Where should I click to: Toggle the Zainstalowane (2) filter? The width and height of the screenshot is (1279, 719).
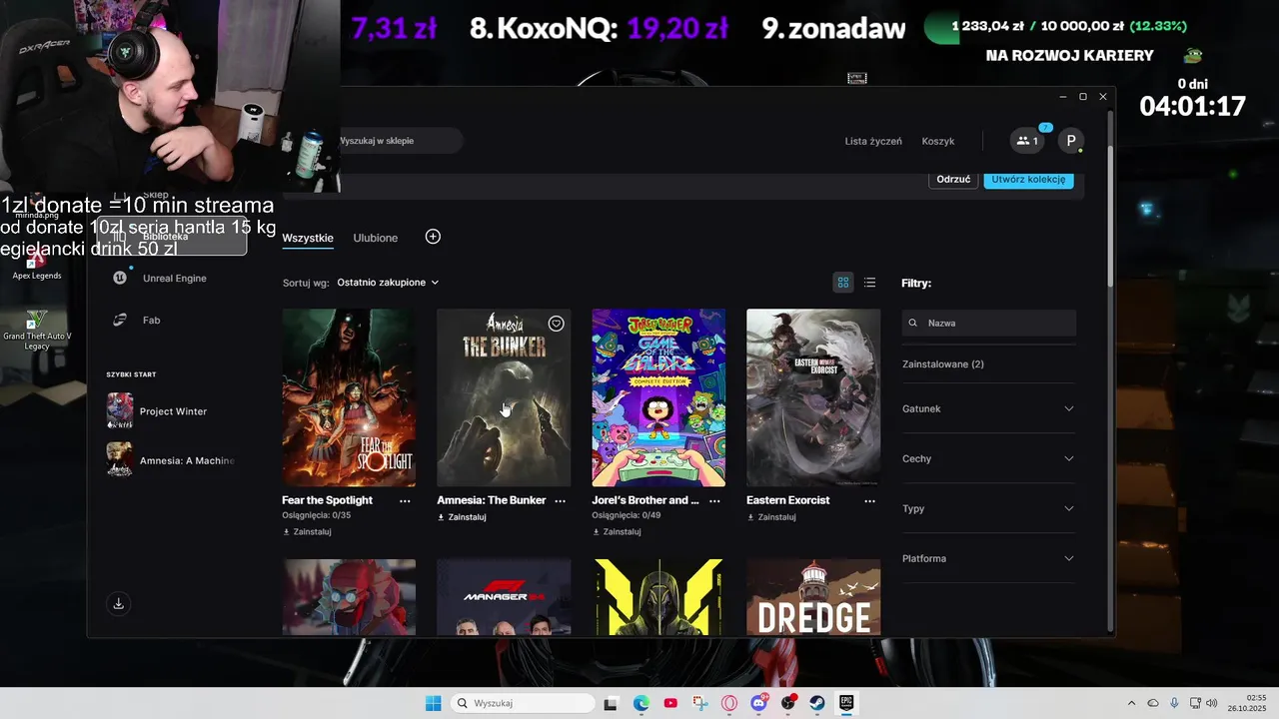pyautogui.click(x=943, y=364)
